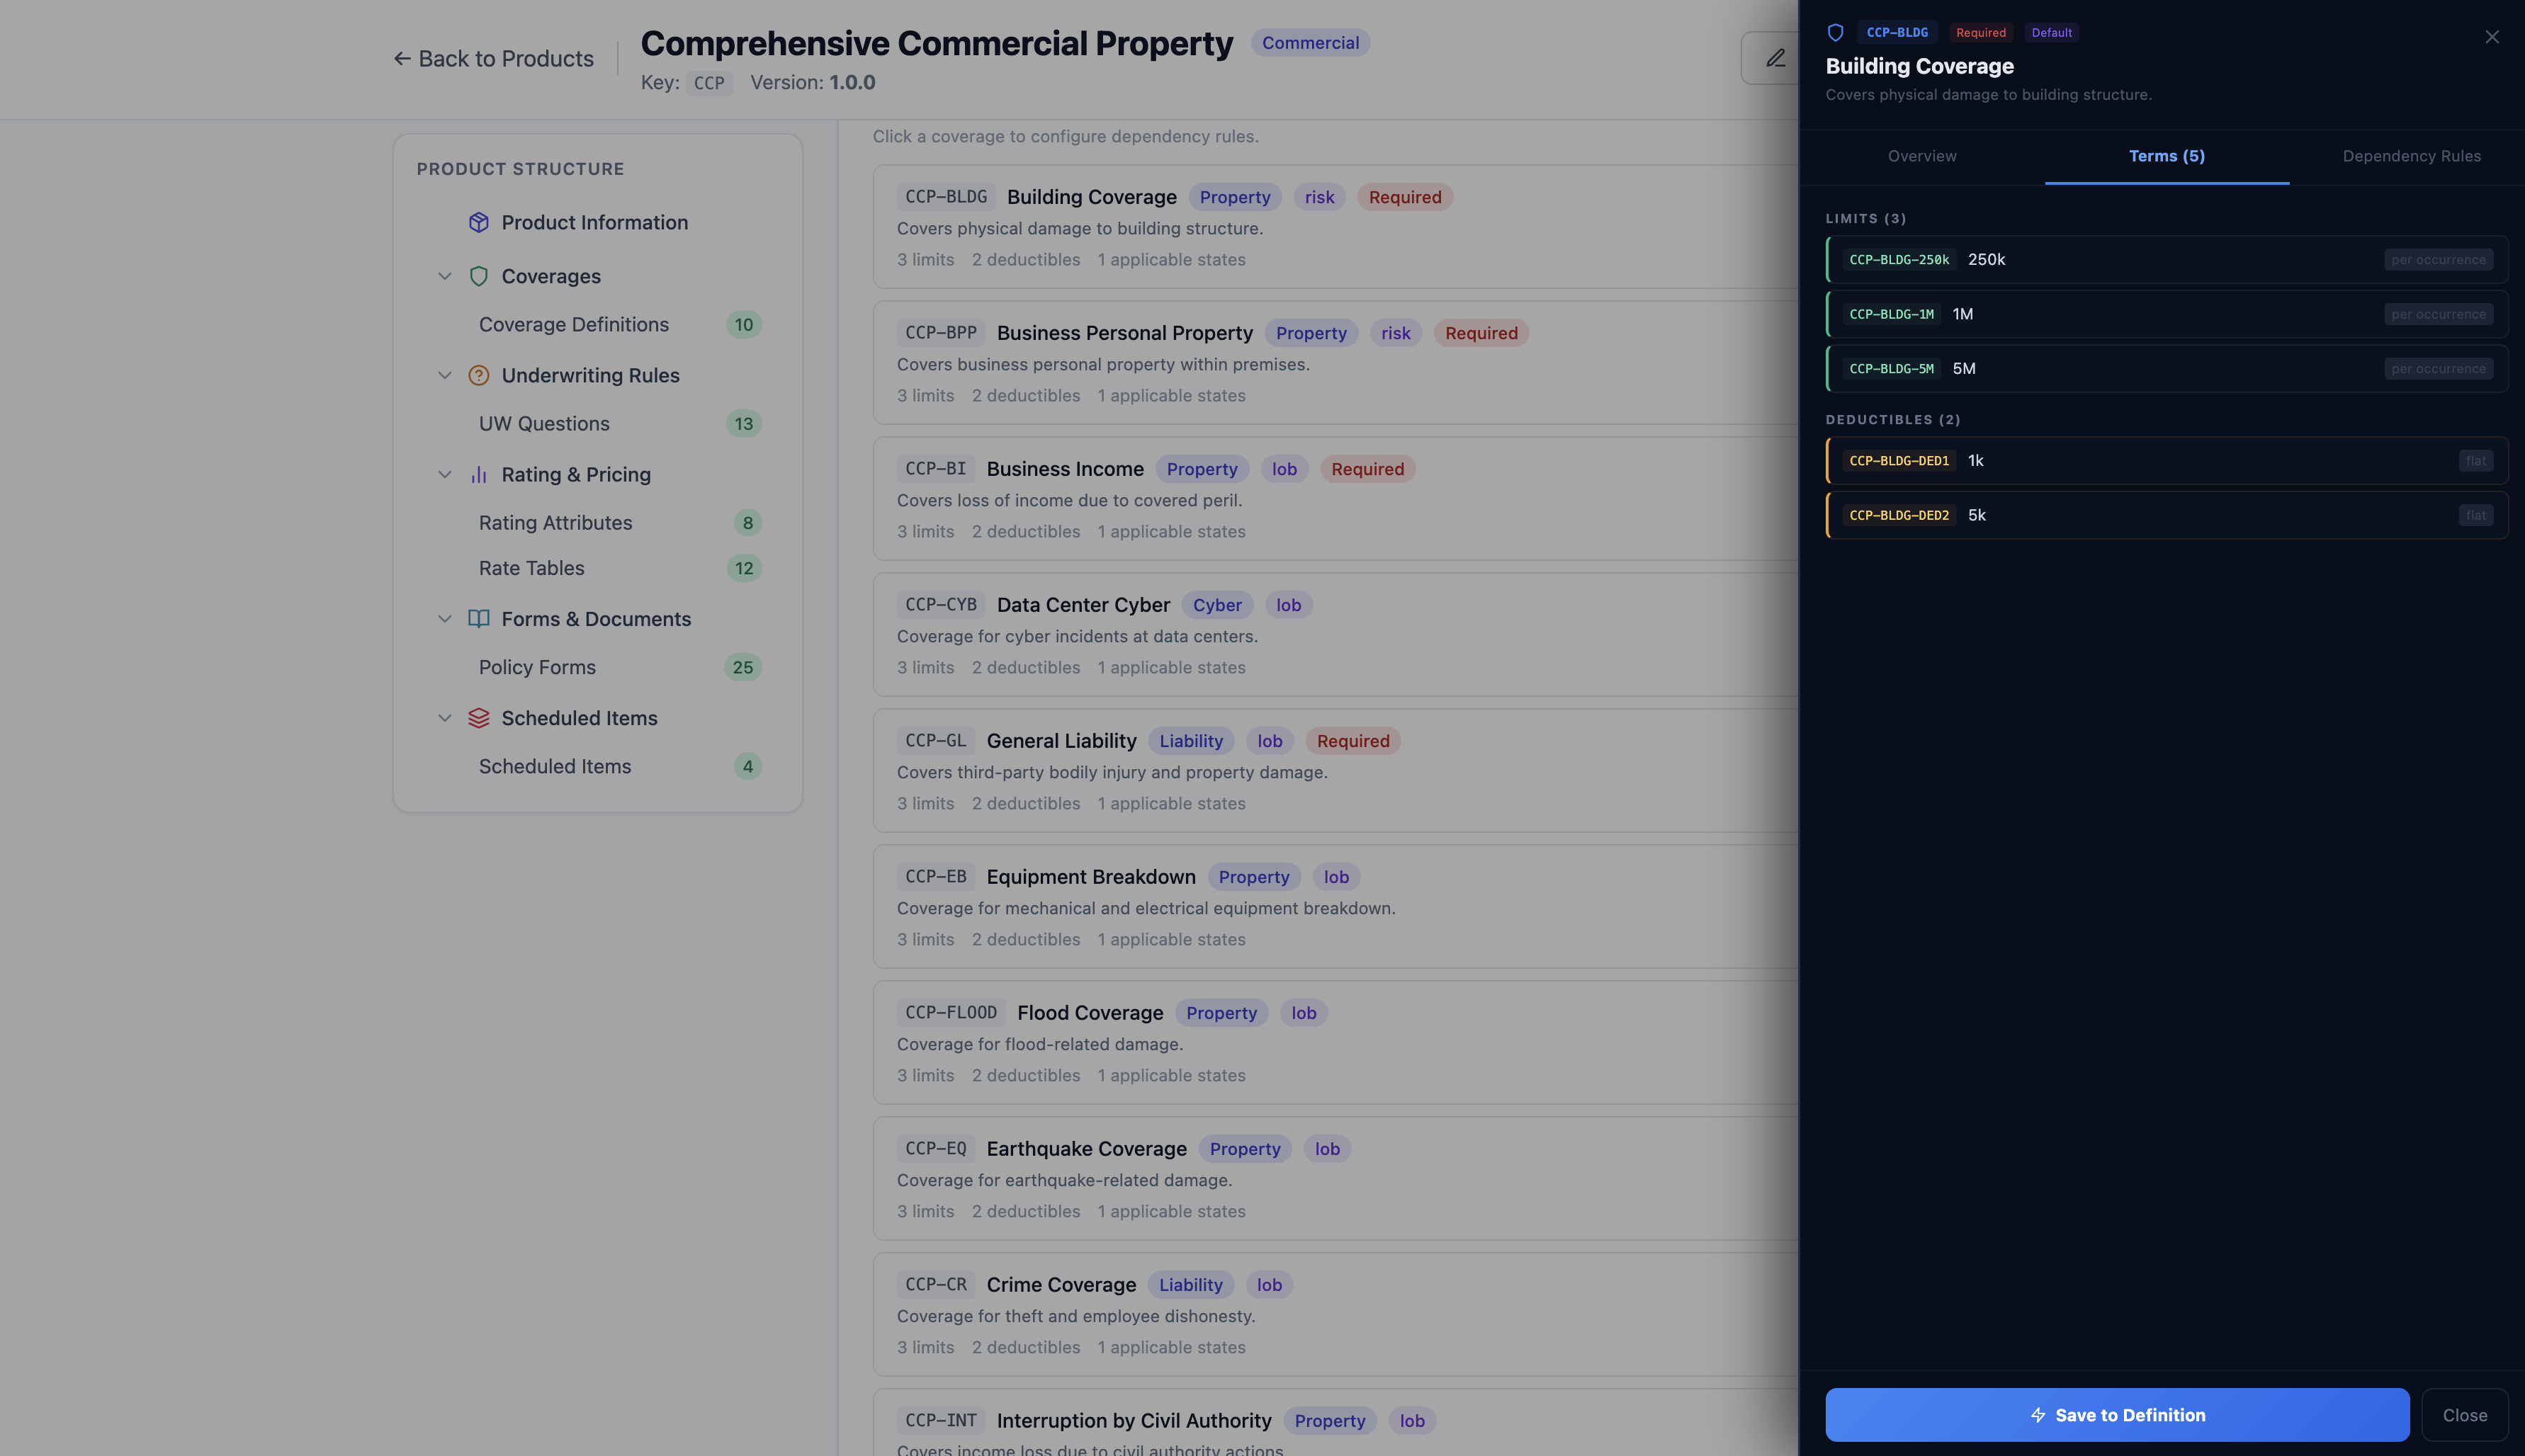Open the Crime Coverage card

click(1335, 1315)
